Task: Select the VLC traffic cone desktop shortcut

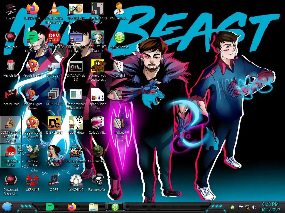Action: 54,14
